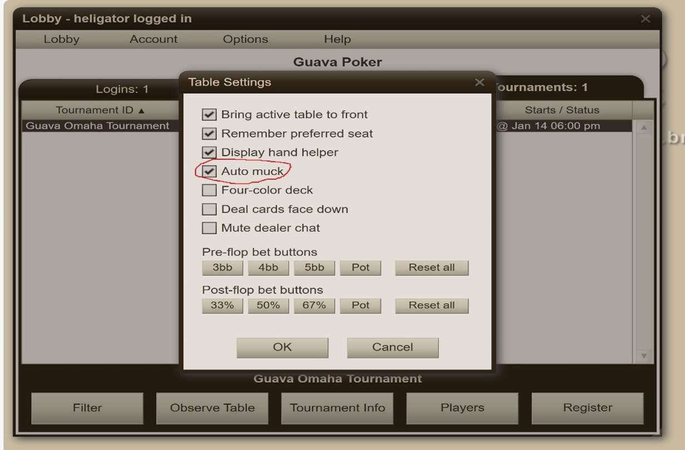Screen dimensions: 685x450
Task: Disable the Auto muck option
Action: 209,171
